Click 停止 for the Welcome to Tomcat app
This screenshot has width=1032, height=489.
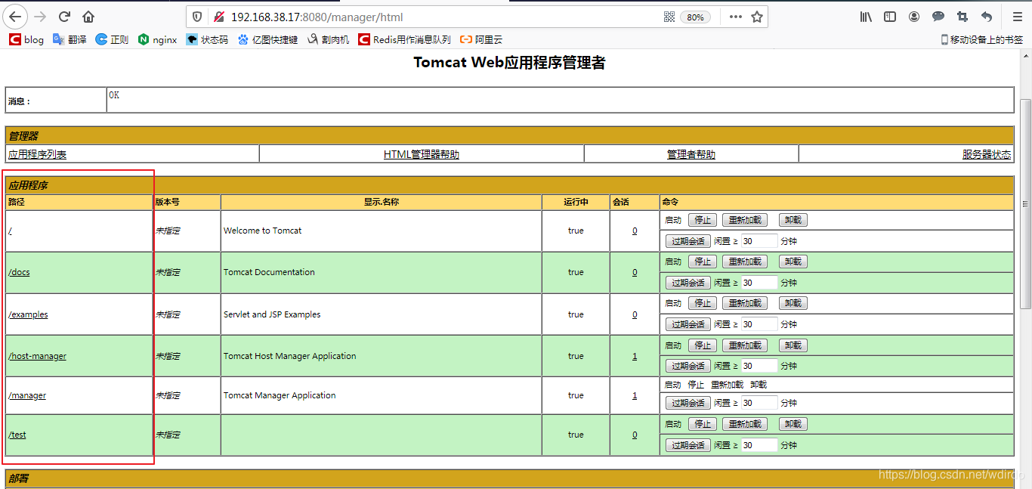[703, 220]
